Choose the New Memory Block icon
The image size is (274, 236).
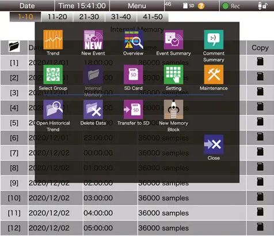click(173, 110)
